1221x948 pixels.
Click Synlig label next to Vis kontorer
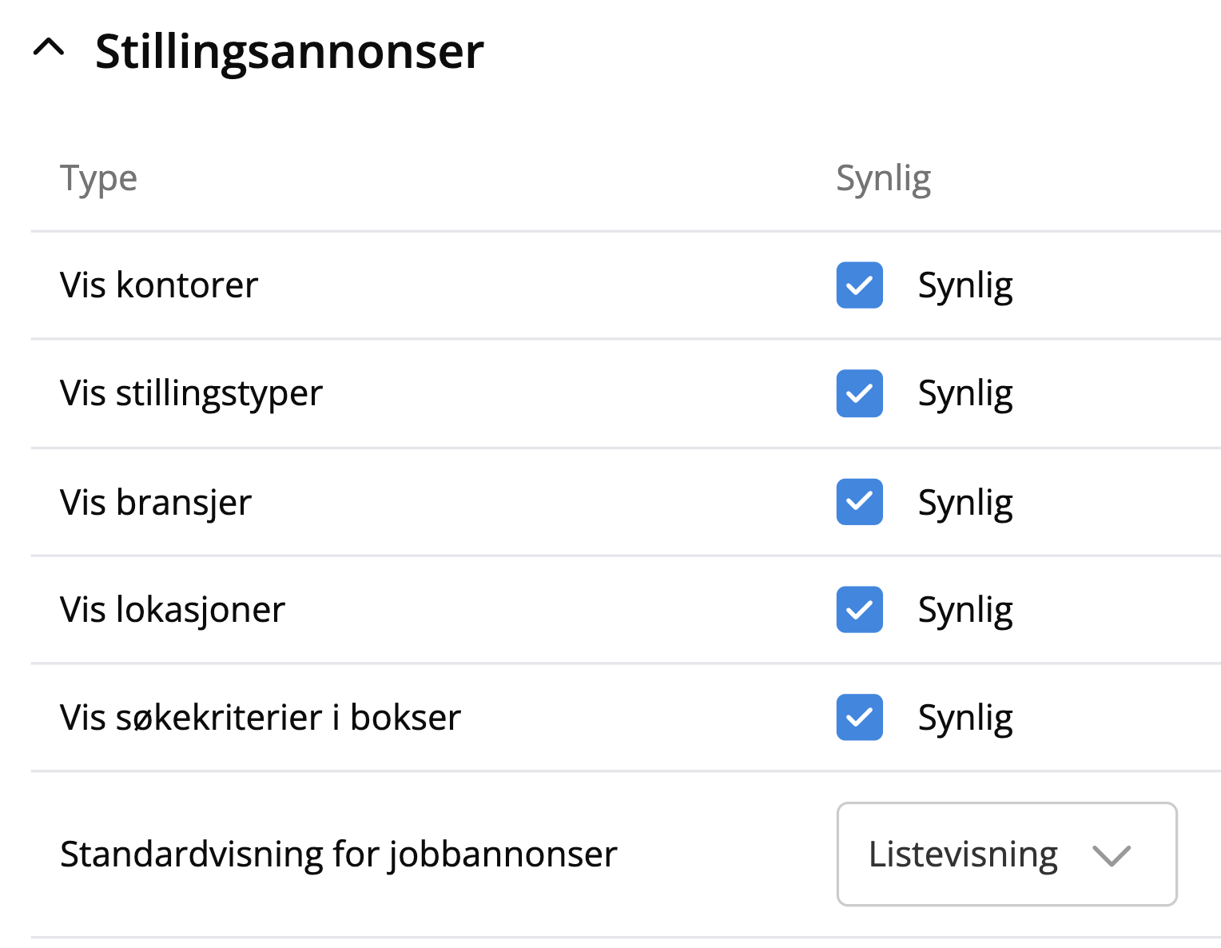(x=965, y=285)
